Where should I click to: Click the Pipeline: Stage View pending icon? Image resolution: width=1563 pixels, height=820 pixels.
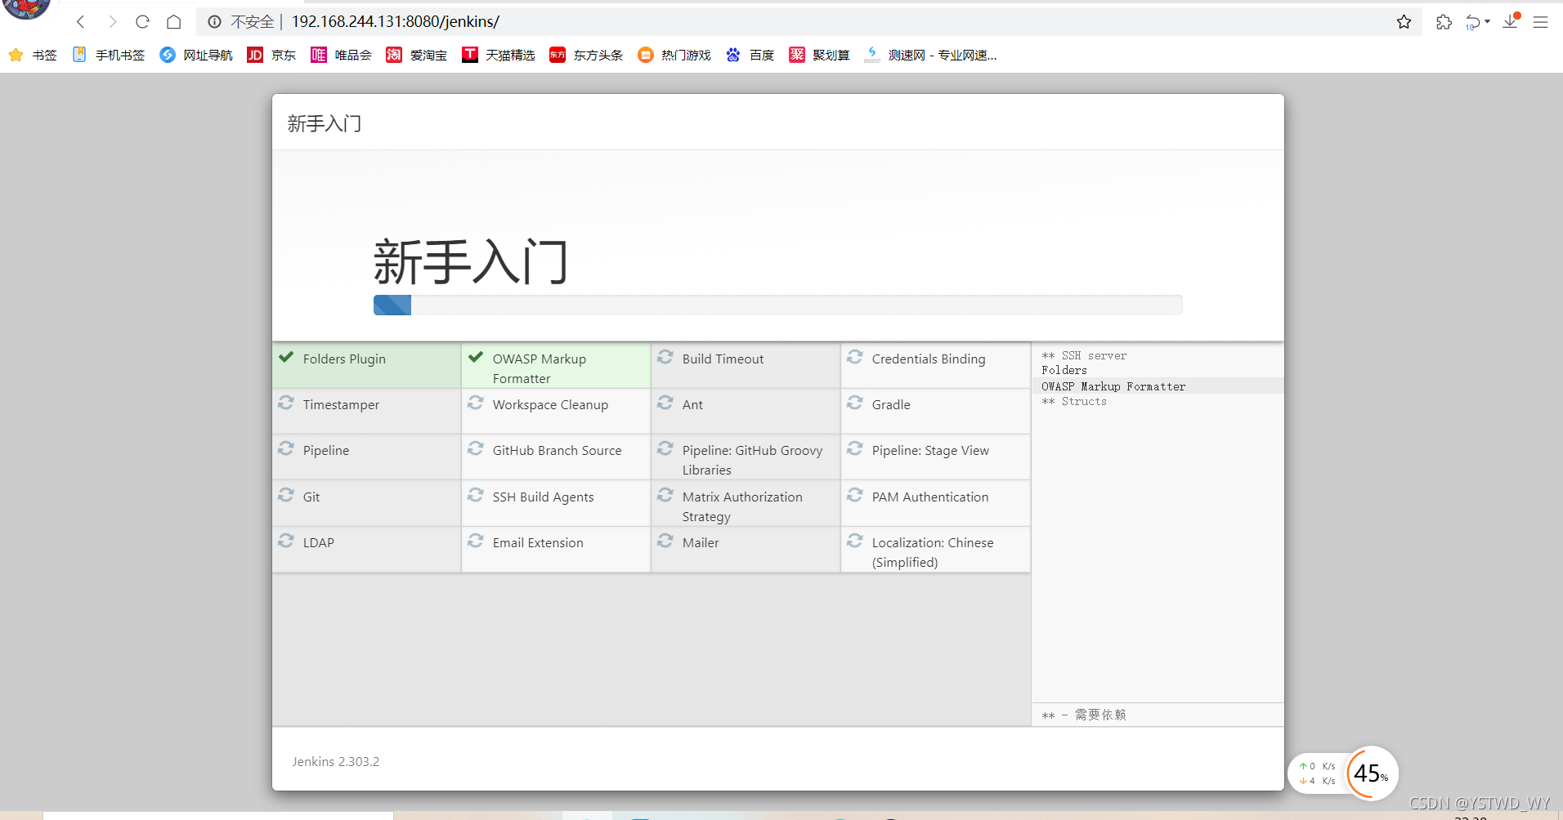click(x=855, y=448)
